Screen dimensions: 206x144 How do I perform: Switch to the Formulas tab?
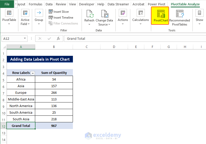(x=35, y=4)
